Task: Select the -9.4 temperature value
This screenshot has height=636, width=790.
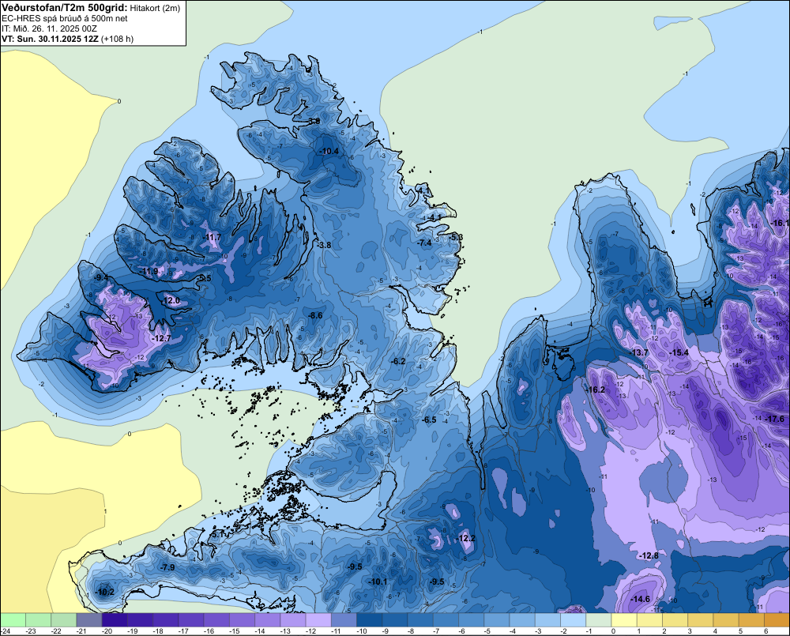Action: pyautogui.click(x=101, y=277)
